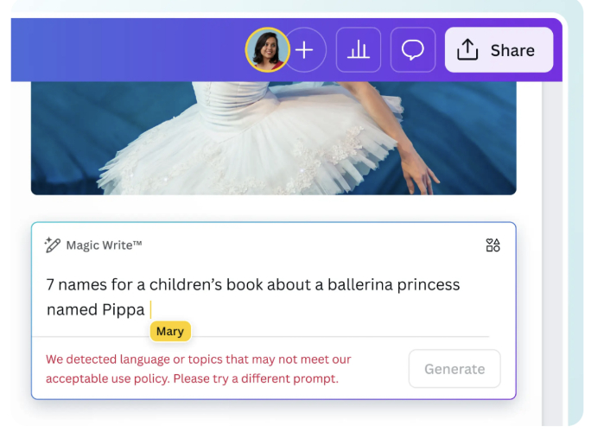Click the Magic Write™ label
The width and height of the screenshot is (591, 432).
pyautogui.click(x=104, y=245)
